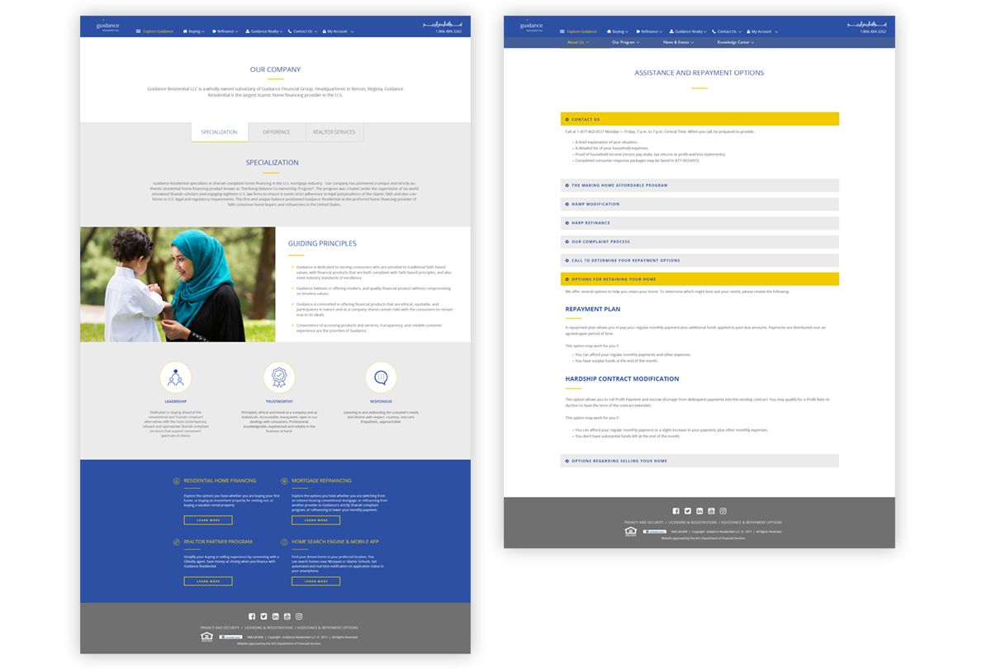991x669 pixels.
Task: Open the Refinance dropdown on the left page
Action: [x=225, y=31]
